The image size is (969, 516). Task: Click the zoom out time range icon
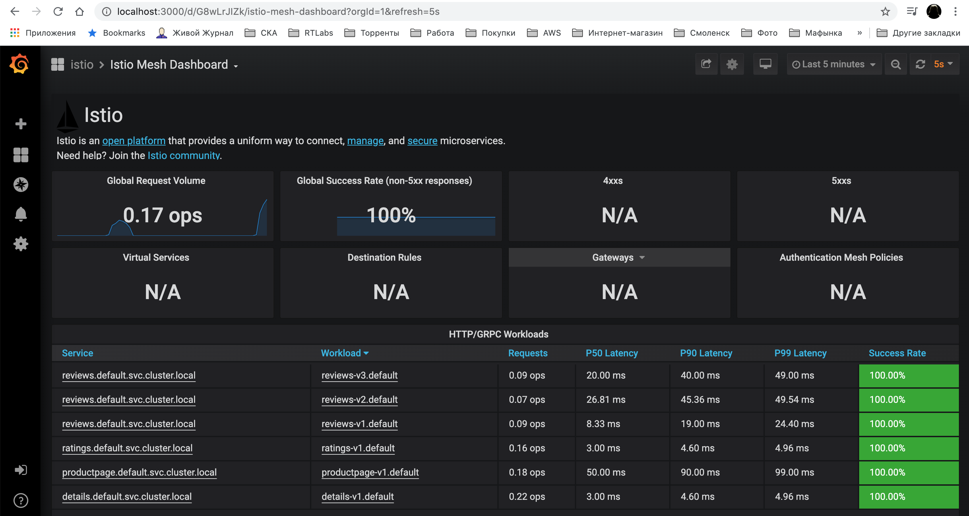click(x=896, y=64)
